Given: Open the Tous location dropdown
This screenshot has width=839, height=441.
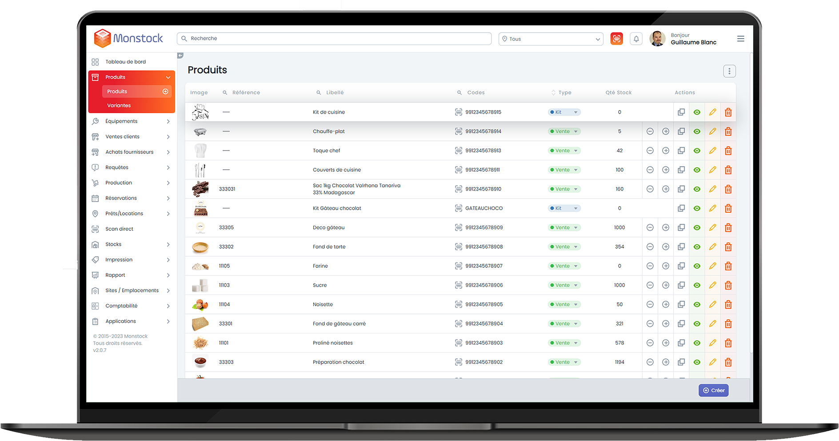Looking at the screenshot, I should point(551,39).
